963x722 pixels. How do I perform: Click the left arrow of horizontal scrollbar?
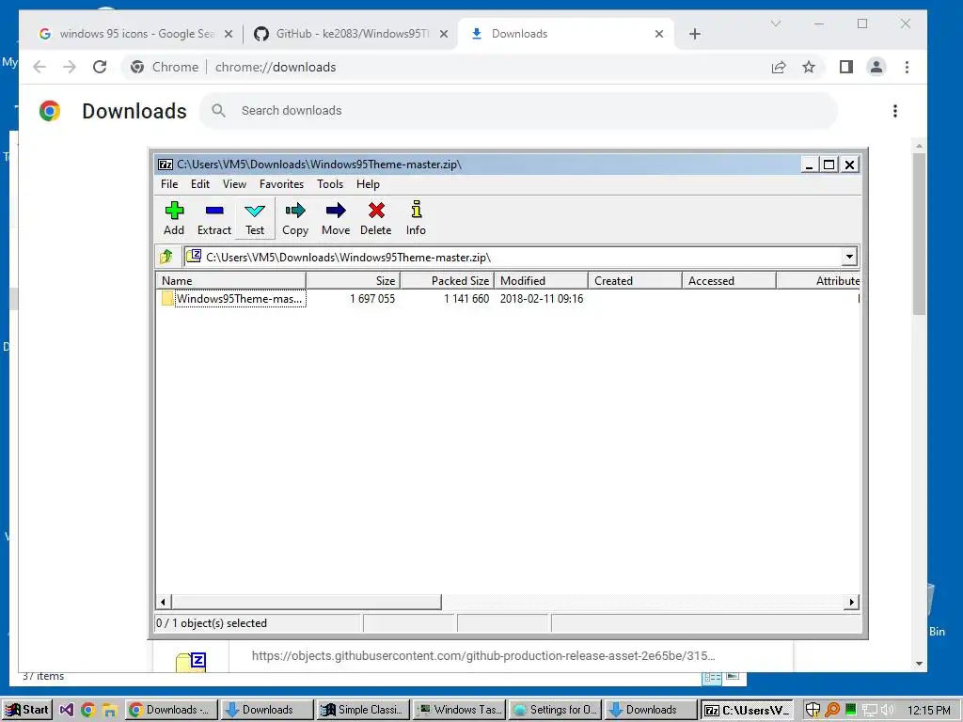click(x=163, y=602)
